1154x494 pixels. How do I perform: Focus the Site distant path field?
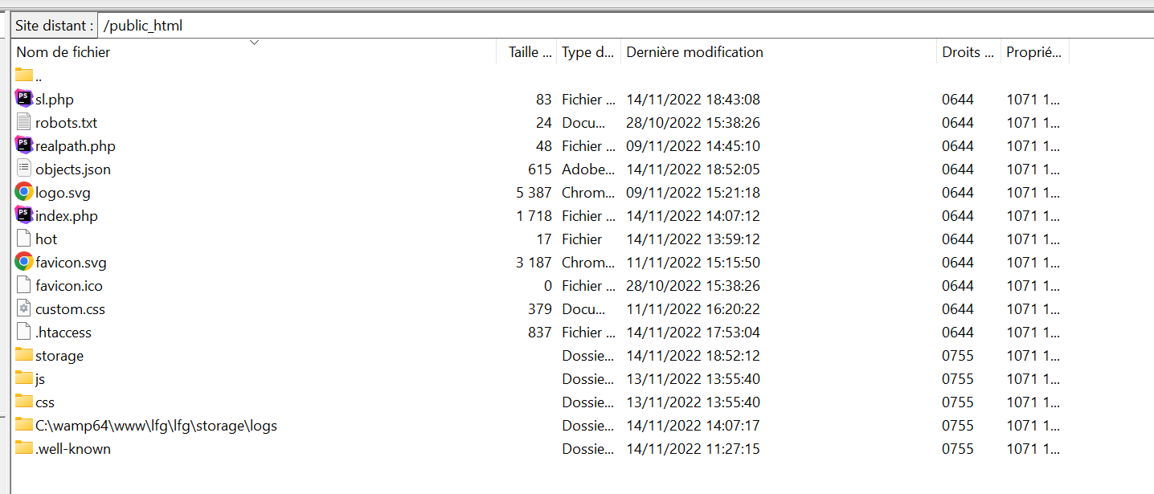click(x=625, y=25)
